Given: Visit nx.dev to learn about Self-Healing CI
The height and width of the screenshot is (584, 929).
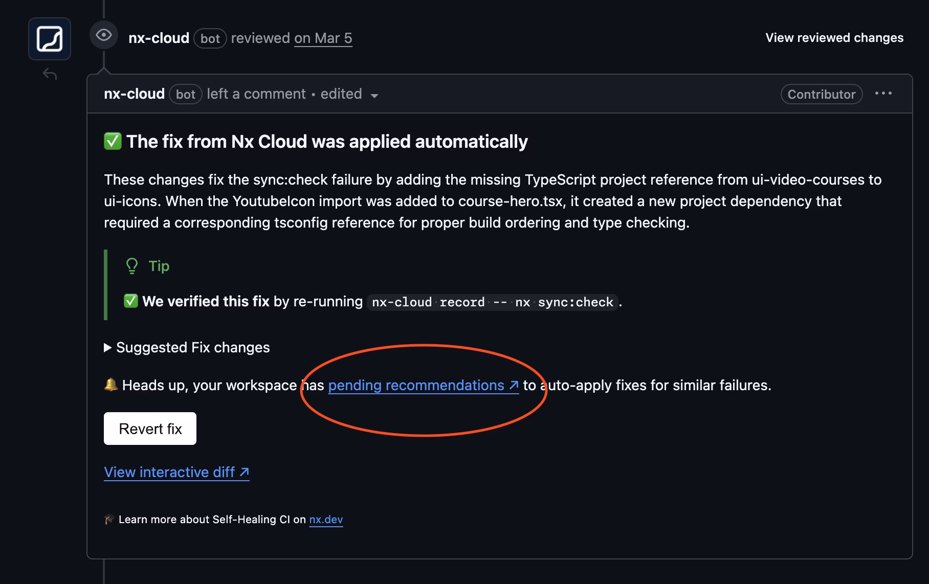Looking at the screenshot, I should pyautogui.click(x=326, y=519).
